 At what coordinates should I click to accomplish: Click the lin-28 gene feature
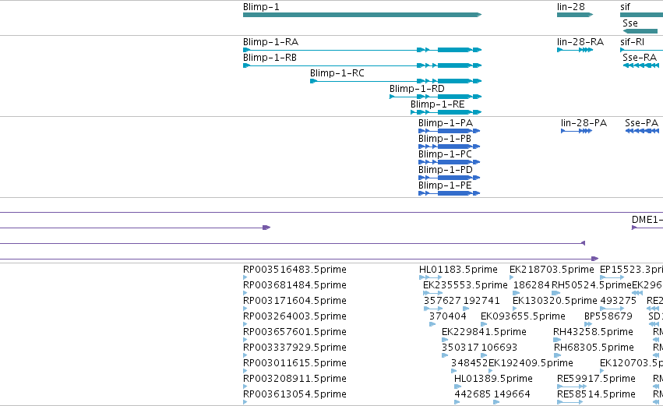tap(575, 15)
